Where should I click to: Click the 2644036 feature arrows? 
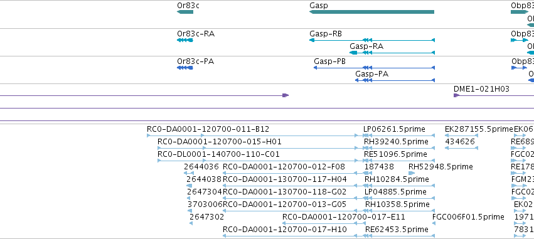coord(189,173)
